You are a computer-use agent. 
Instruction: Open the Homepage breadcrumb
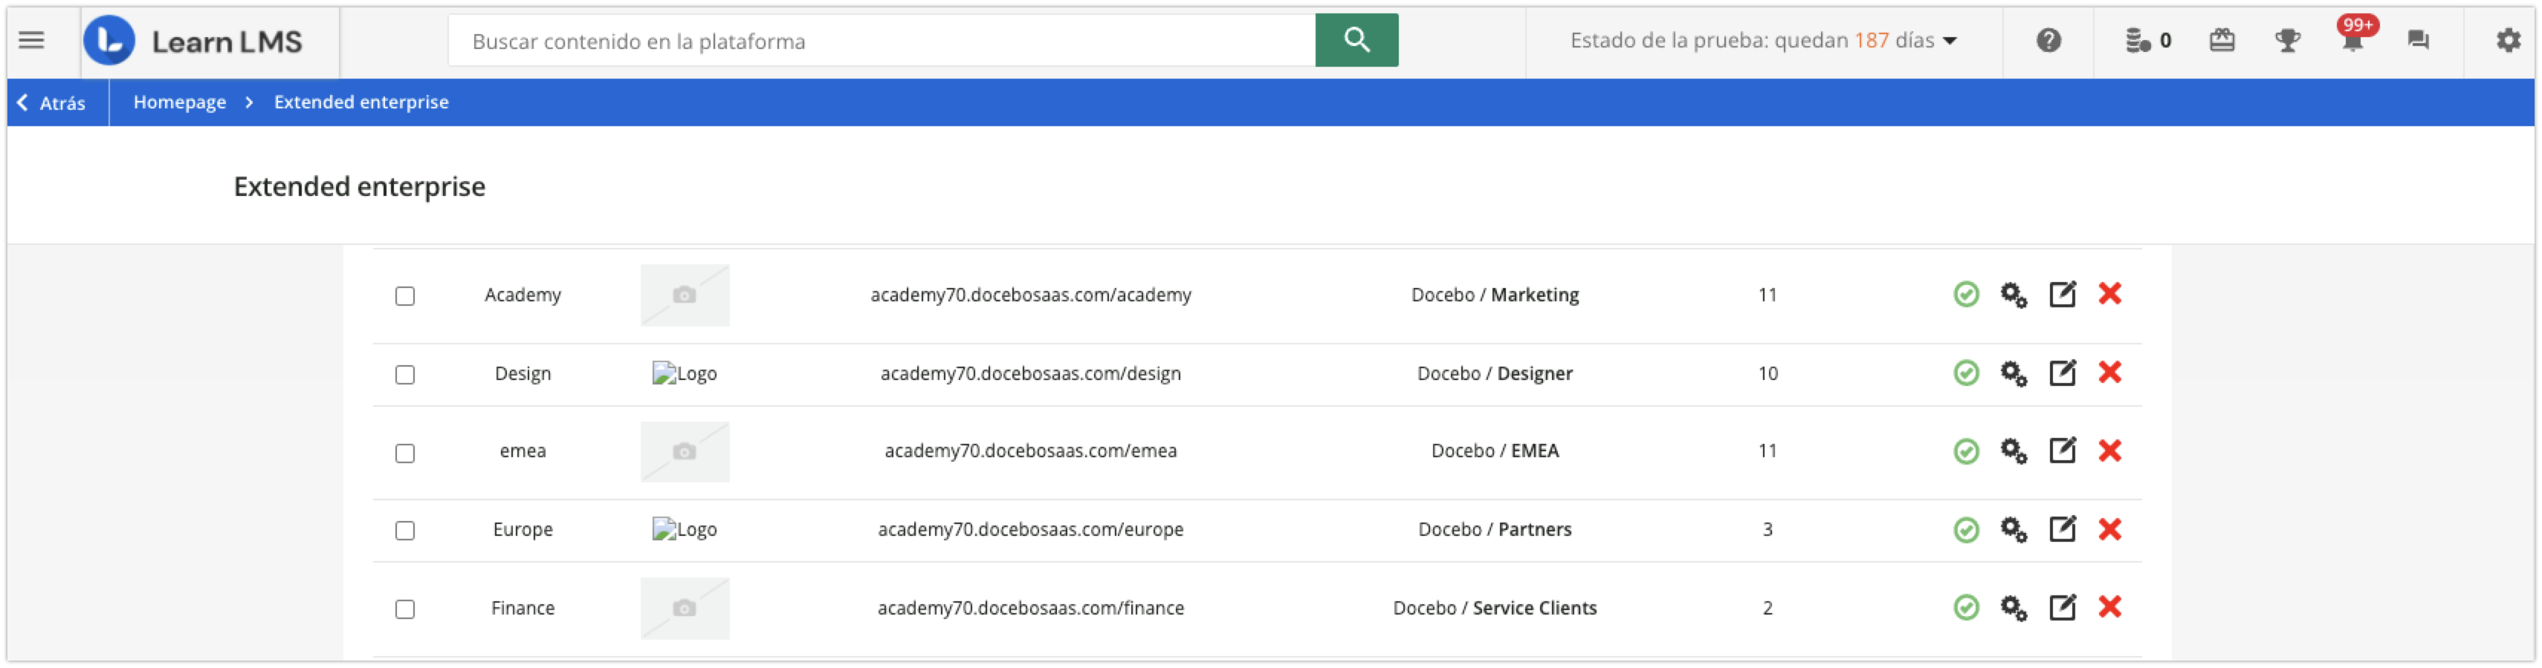(180, 102)
